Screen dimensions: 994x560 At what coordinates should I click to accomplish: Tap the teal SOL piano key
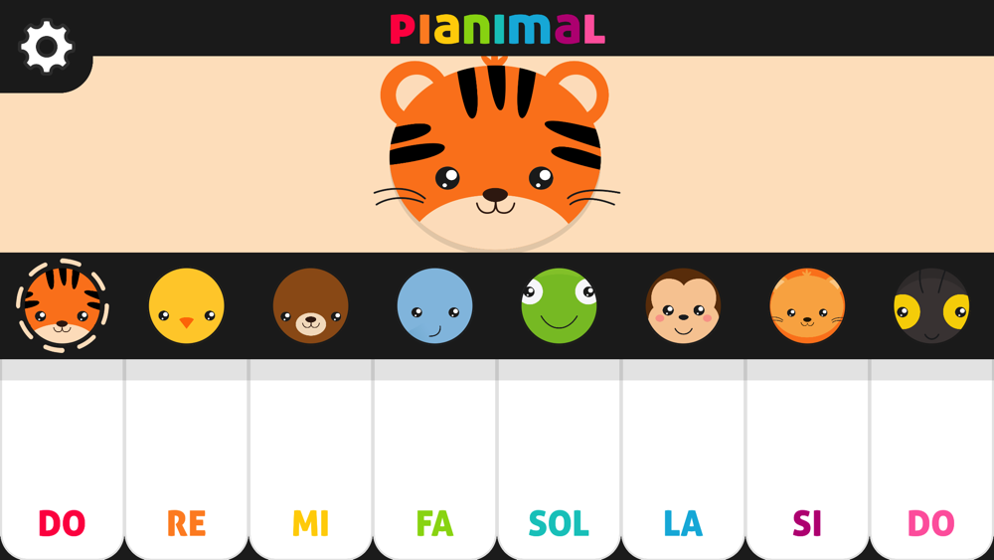tap(559, 460)
